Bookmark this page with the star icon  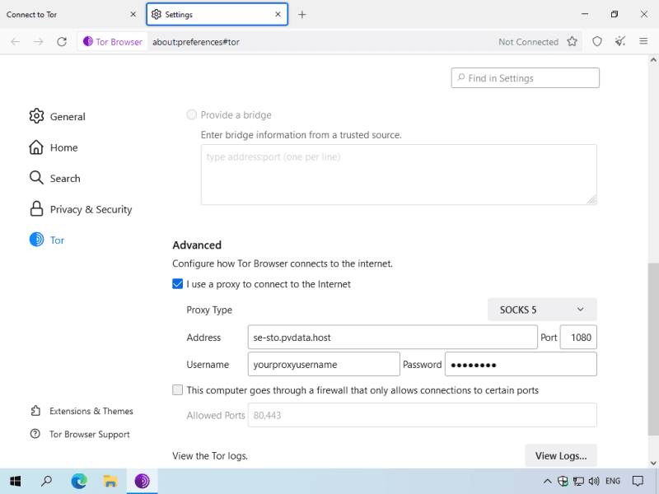point(572,42)
